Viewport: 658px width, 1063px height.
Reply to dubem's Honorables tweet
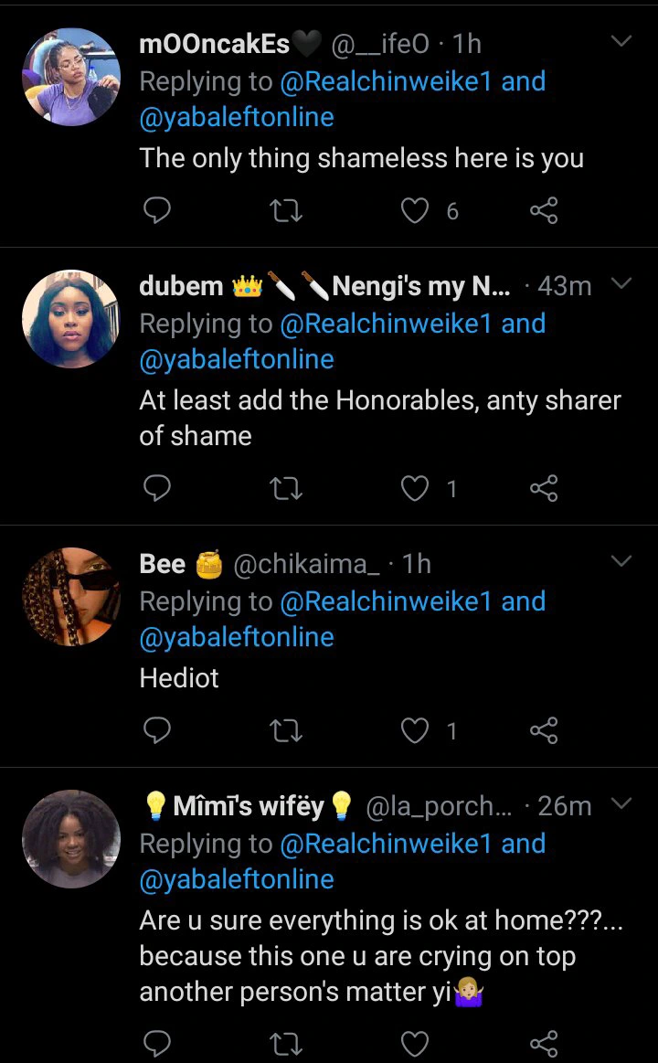coord(158,490)
